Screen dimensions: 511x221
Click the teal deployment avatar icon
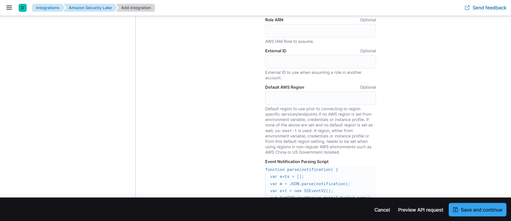pos(23,8)
